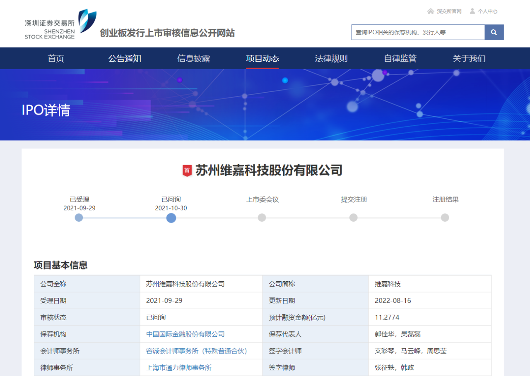530x376 pixels.
Task: Click the home icon beside 深交所官网
Action: coord(431,11)
